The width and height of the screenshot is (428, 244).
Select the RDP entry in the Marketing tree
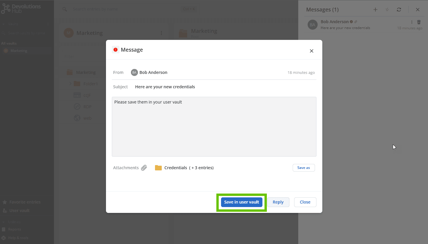(87, 107)
